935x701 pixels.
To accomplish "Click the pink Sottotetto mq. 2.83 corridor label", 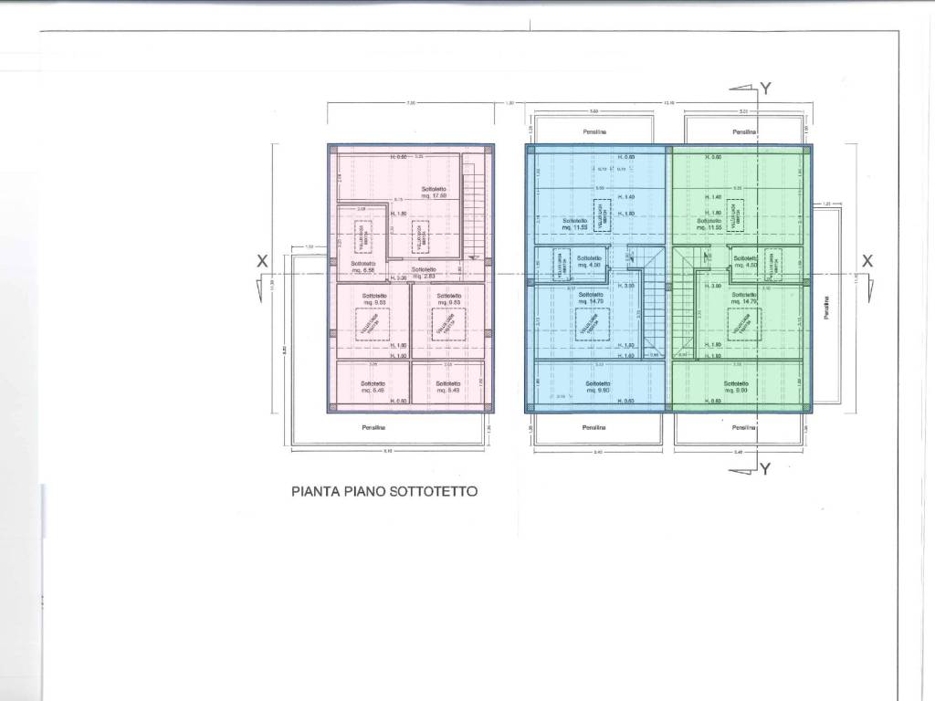I will coord(423,271).
